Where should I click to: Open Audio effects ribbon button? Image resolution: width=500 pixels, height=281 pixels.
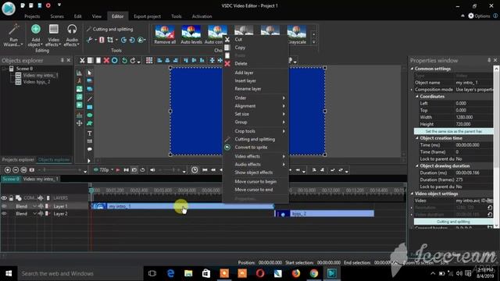coord(72,35)
